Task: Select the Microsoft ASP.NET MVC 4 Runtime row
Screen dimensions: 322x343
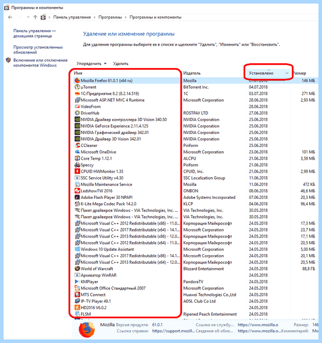Action: point(113,100)
